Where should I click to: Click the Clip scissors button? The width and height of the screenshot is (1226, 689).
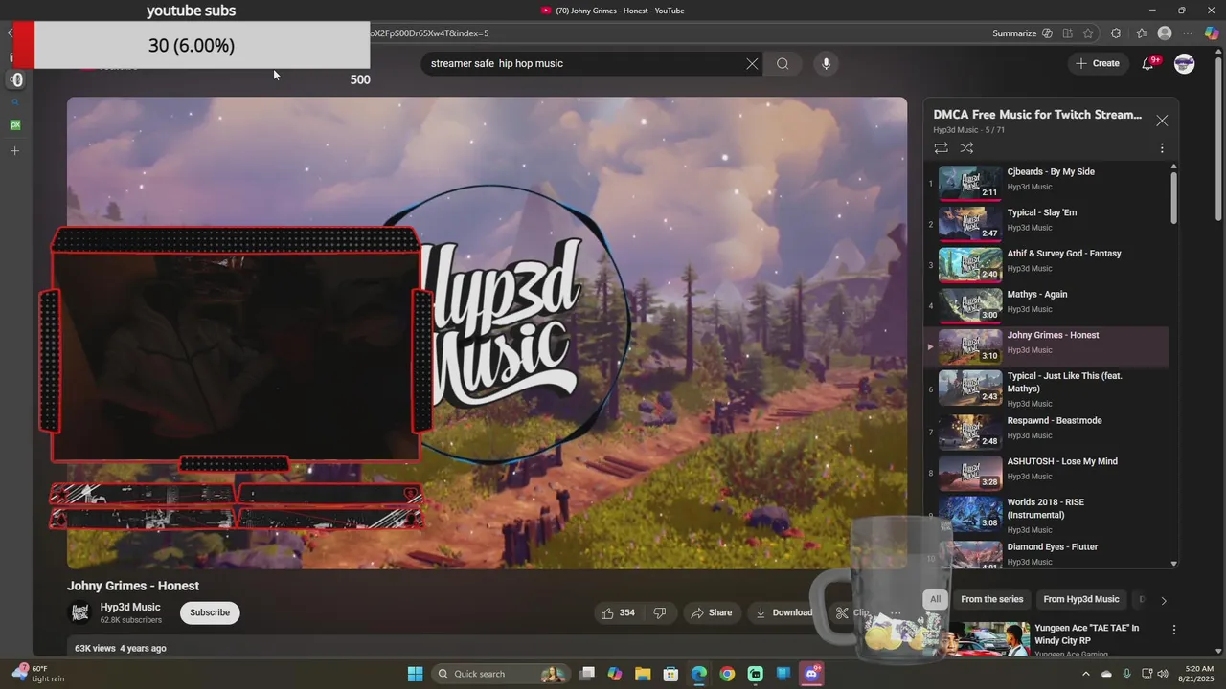pyautogui.click(x=851, y=612)
